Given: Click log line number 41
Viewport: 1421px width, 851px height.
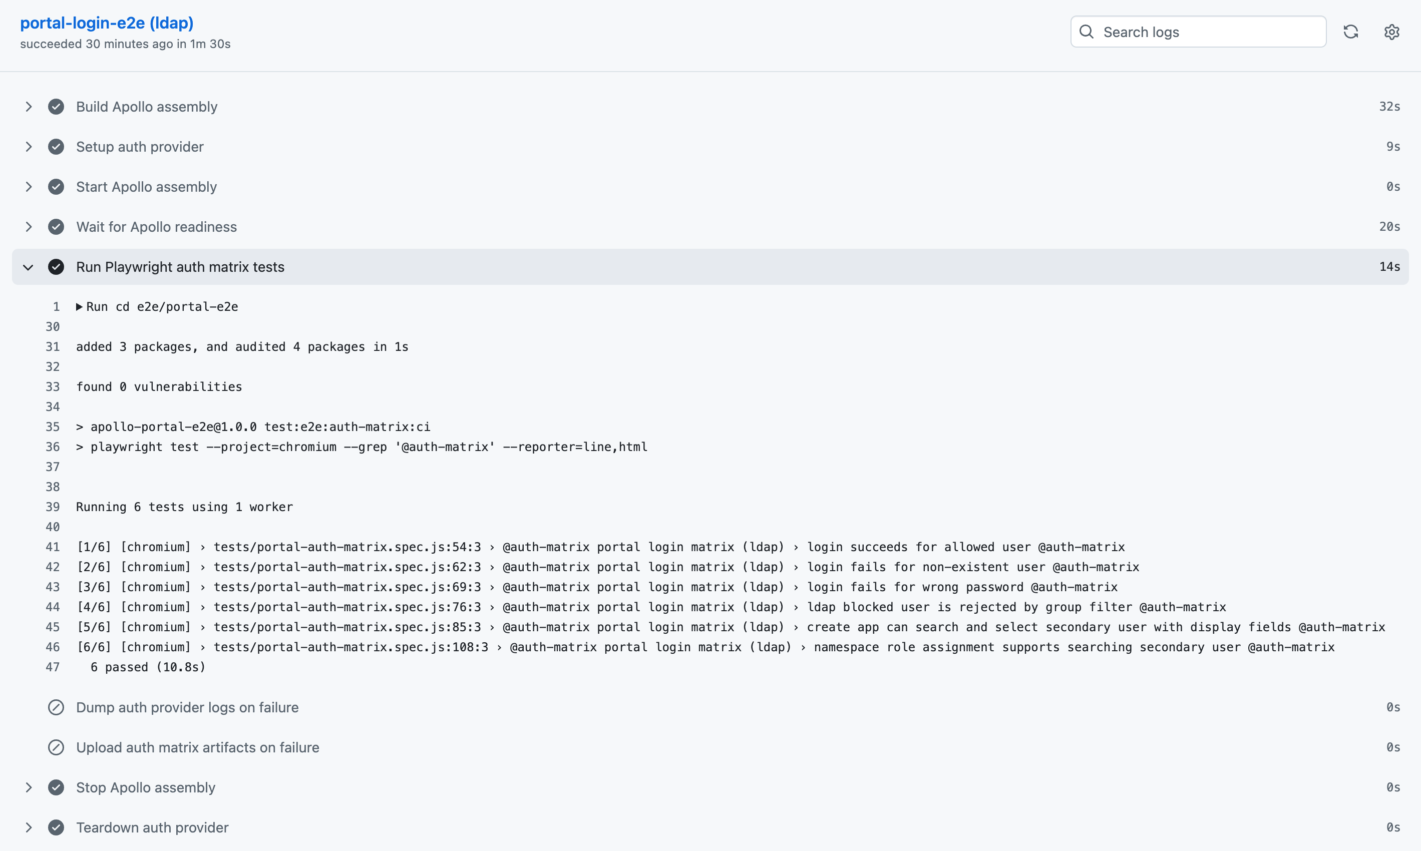Looking at the screenshot, I should [52, 547].
